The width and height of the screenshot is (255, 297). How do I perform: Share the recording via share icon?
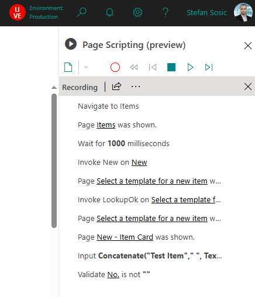click(x=116, y=87)
